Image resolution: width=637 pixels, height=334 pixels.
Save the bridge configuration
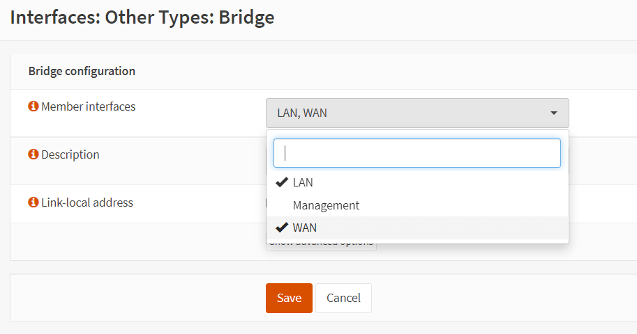point(289,298)
